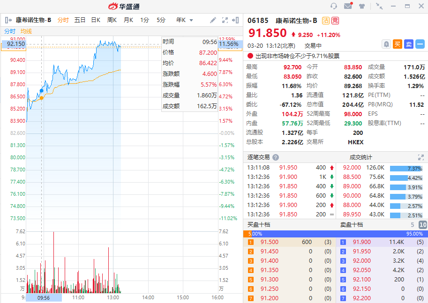Switch to 1分 chart tab
This screenshot has height=303, width=428.
point(145,20)
